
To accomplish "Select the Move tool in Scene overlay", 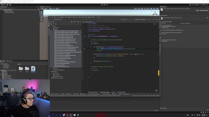I will pos(41,14).
